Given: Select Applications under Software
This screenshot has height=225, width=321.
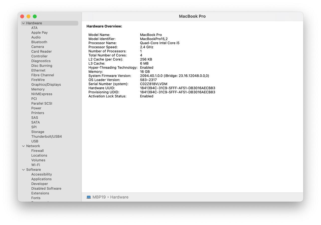Looking at the screenshot, I should pyautogui.click(x=41, y=179).
